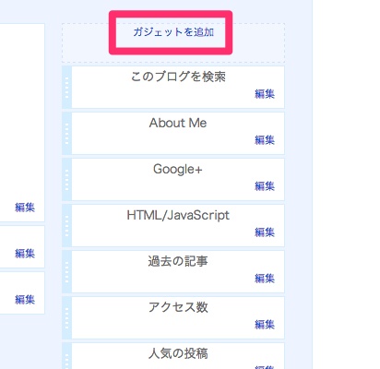Click topmost 編集 link in left column

25,208
